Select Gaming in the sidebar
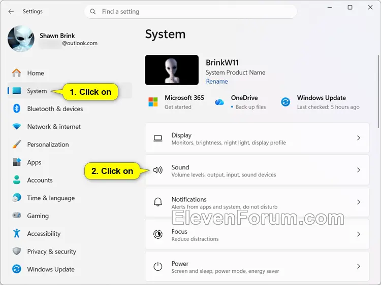 click(70, 216)
